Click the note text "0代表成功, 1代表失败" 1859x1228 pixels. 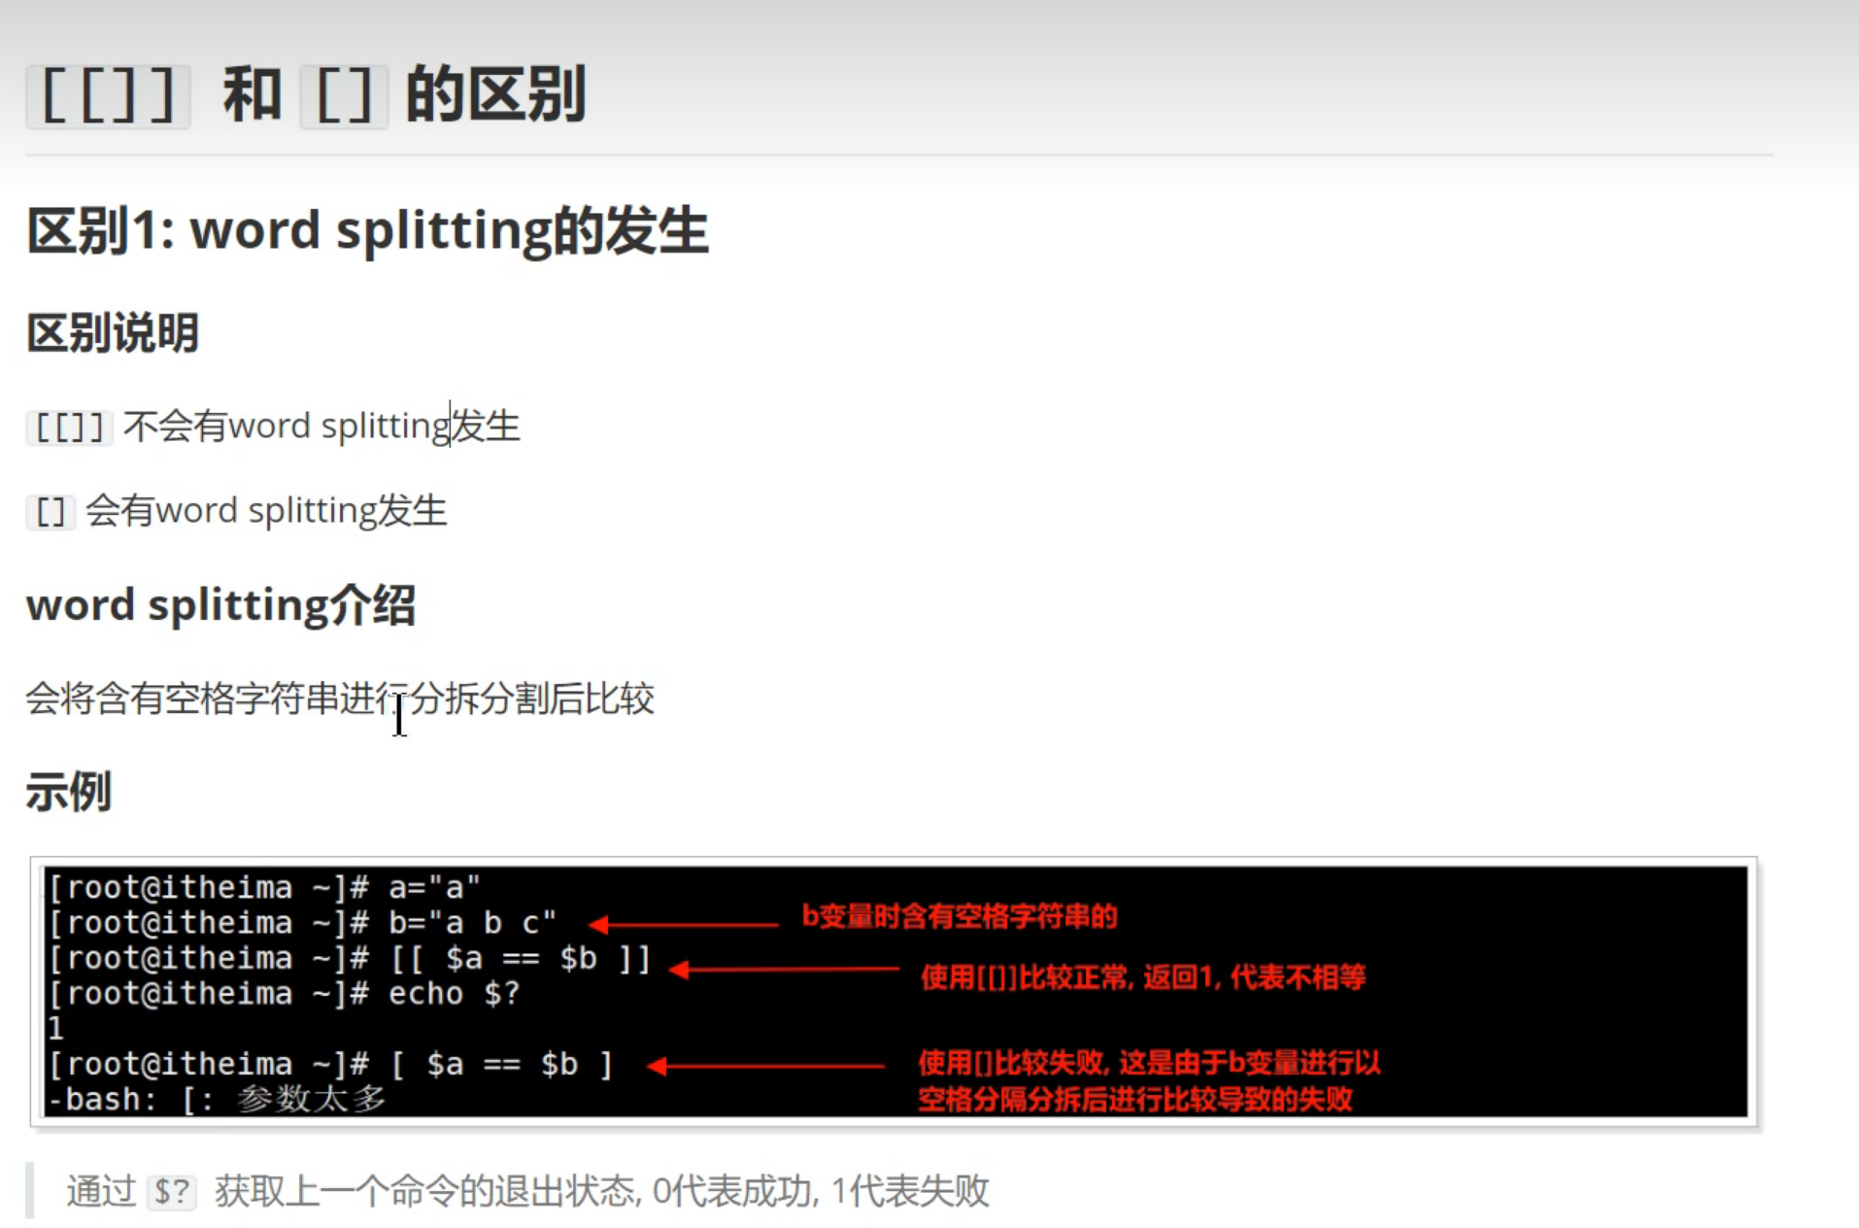click(821, 1191)
